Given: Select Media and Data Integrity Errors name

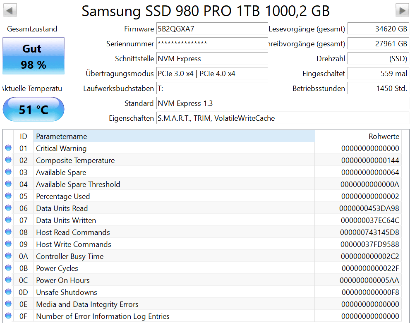Looking at the screenshot, I should tap(87, 305).
